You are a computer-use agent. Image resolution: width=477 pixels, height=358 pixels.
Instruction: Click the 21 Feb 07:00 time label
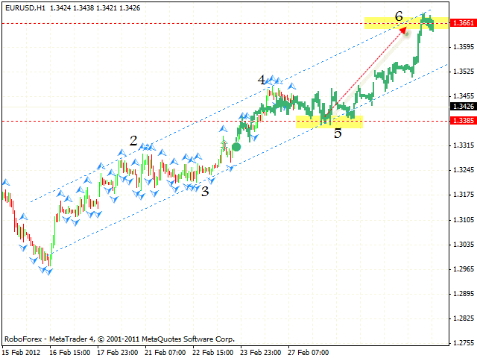coord(167,351)
